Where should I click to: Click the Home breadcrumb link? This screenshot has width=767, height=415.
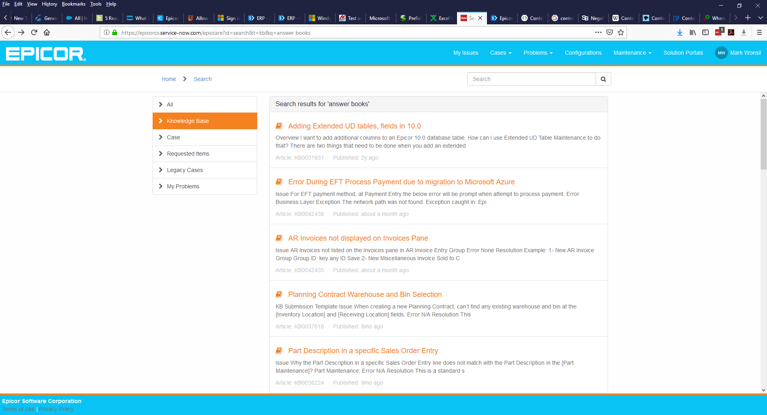click(169, 79)
